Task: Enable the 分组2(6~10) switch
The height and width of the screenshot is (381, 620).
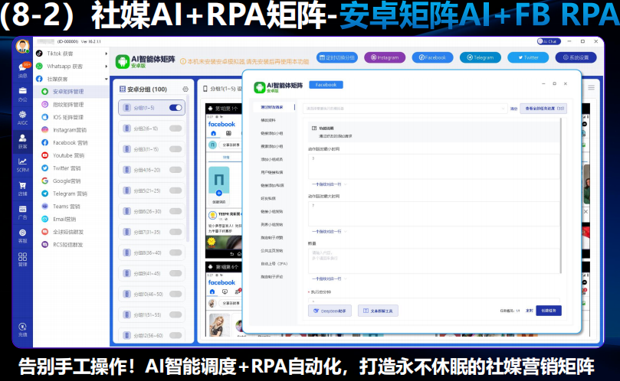Action: (176, 129)
